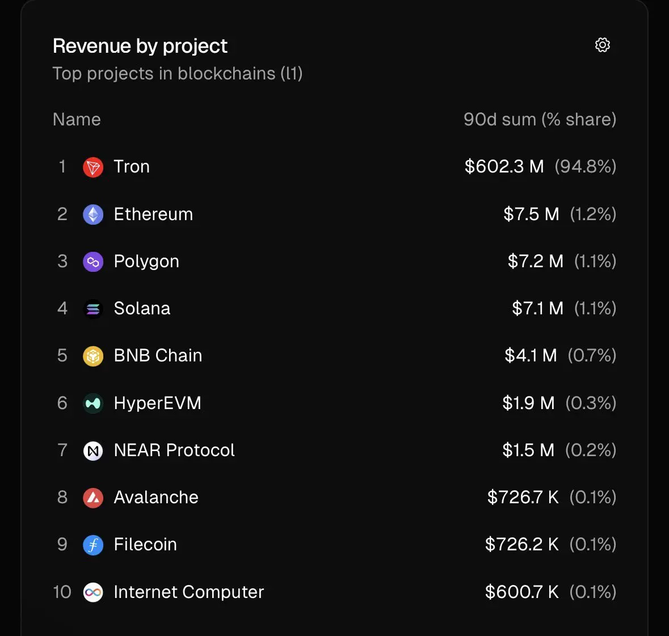Screen dimensions: 669x636
Task: Open the Ethereum project name
Action: pyautogui.click(x=153, y=214)
